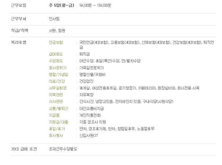
Task: Click the 수당제도 green label
Action: (x=56, y=61)
